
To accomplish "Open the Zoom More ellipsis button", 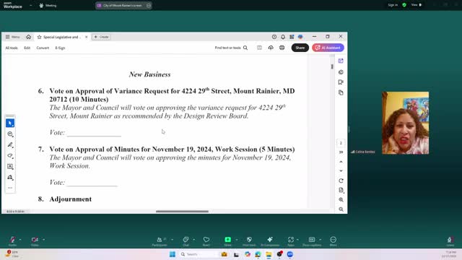I will (333, 241).
